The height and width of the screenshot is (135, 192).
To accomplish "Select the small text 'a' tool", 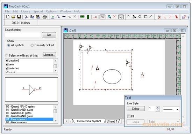I will click(128, 16).
